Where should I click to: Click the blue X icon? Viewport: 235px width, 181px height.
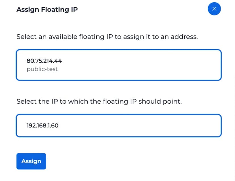[x=214, y=9]
